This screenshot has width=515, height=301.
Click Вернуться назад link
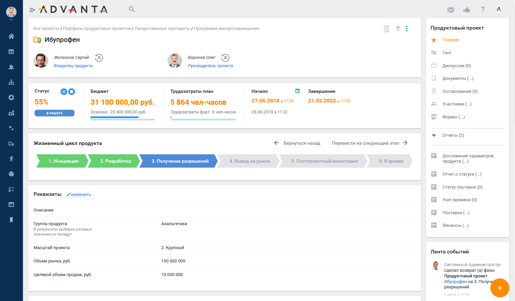point(297,143)
